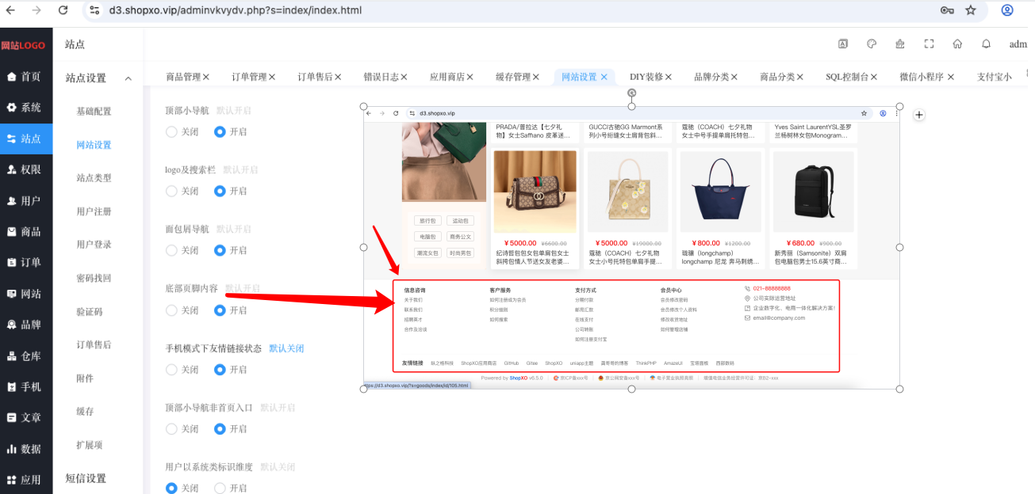Image resolution: width=1035 pixels, height=494 pixels.
Task: Open the 商品 section in the dark sidebar
Action: pyautogui.click(x=25, y=232)
